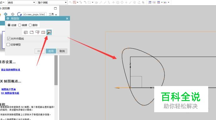Click the Z axis label in drawing
This screenshot has height=120, width=216.
pyautogui.click(x=130, y=64)
